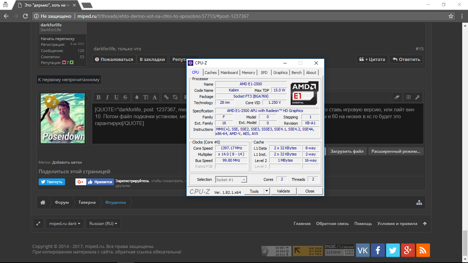Click the 'Ответить' reply button
Viewport: 468px width, 263px height.
(x=406, y=59)
